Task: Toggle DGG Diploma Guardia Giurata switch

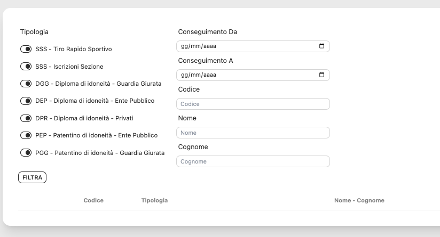Action: click(x=26, y=84)
